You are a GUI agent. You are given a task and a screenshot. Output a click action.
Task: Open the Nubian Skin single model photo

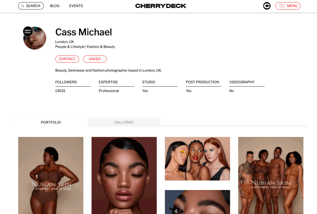[51, 175]
